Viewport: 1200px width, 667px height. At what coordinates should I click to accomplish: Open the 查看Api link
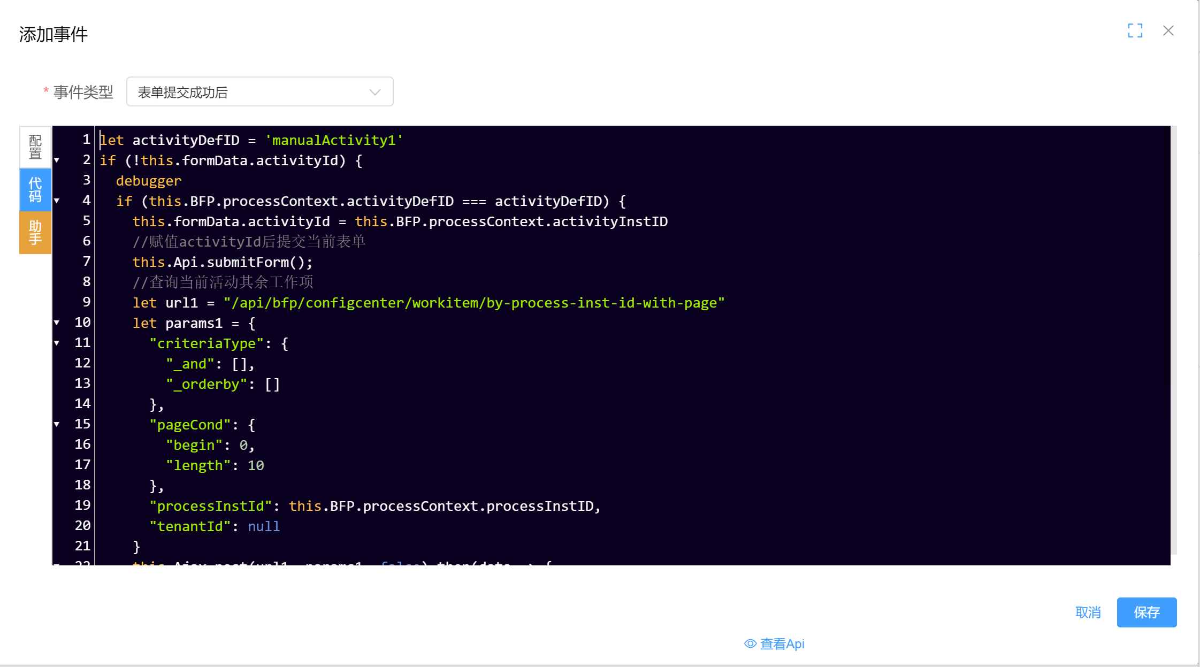click(x=782, y=643)
